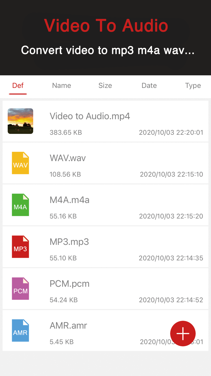This screenshot has width=211, height=376.
Task: Open the red plus add button
Action: [183, 333]
